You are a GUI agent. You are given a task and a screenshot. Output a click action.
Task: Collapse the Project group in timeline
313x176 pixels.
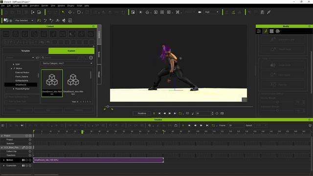pyautogui.click(x=2, y=136)
